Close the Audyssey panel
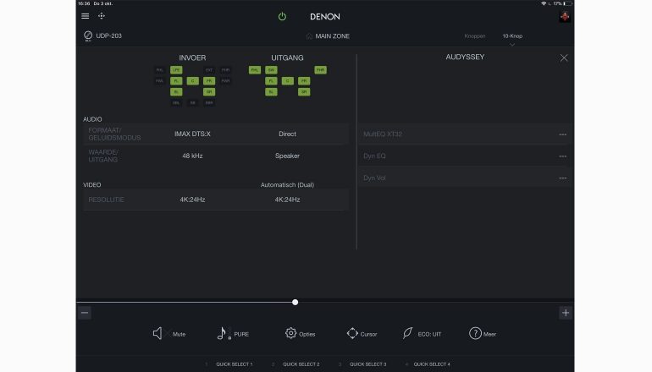The image size is (652, 372). (x=564, y=57)
